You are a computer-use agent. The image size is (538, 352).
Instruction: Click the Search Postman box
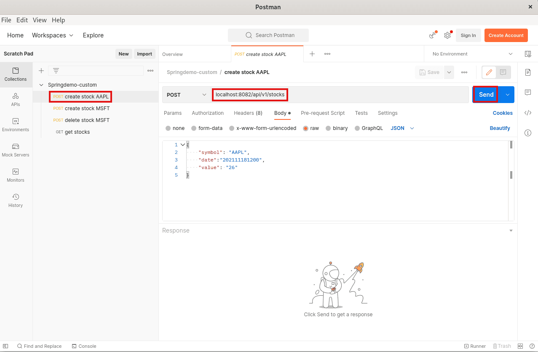pos(268,35)
